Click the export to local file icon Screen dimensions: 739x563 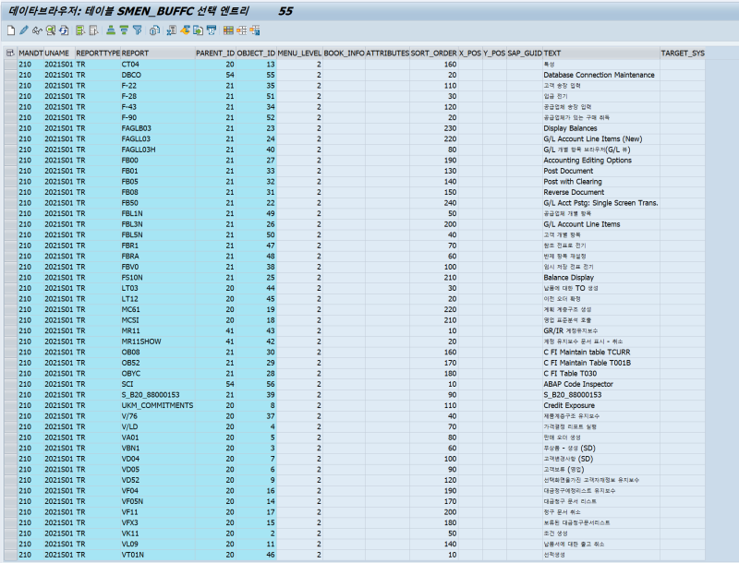tap(198, 30)
